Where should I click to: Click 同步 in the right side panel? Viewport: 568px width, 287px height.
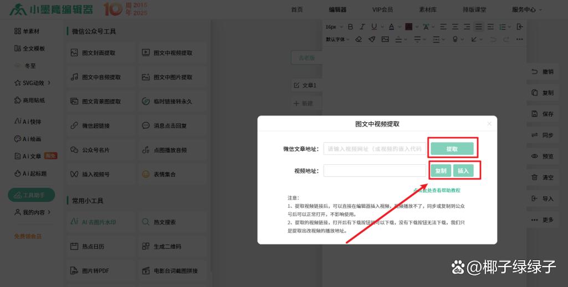pos(543,135)
